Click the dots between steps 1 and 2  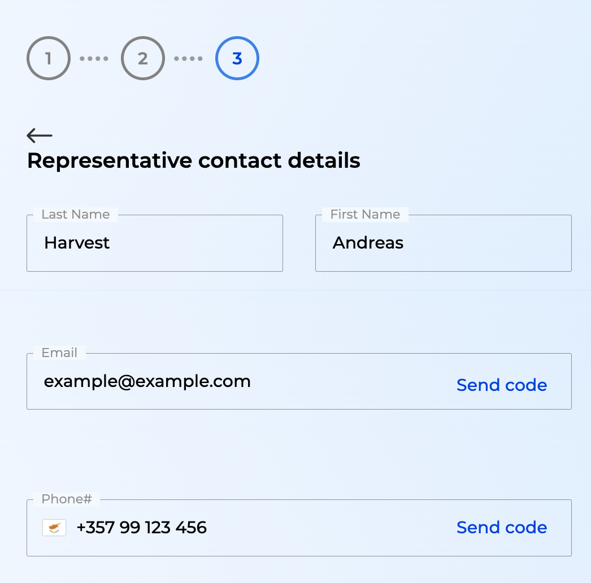pos(94,58)
